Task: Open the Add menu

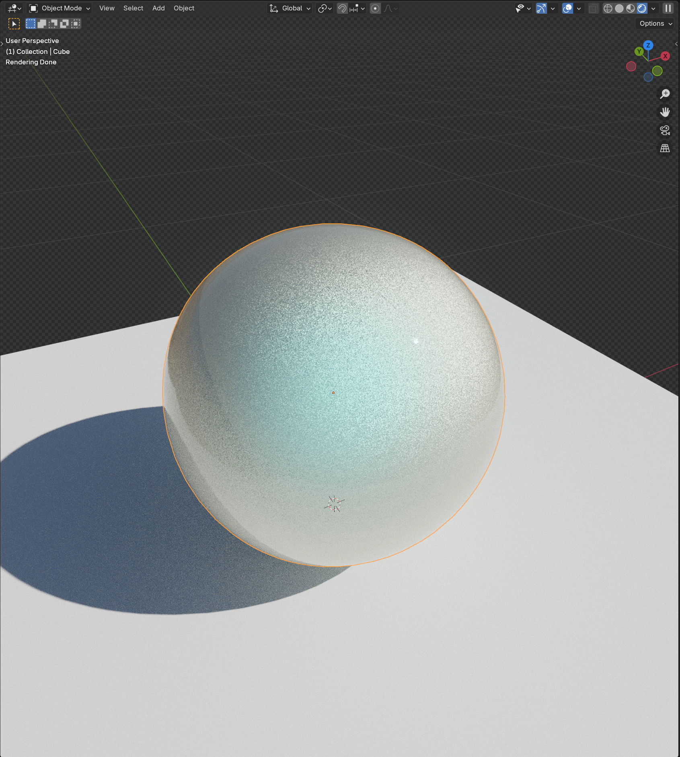Action: click(158, 8)
